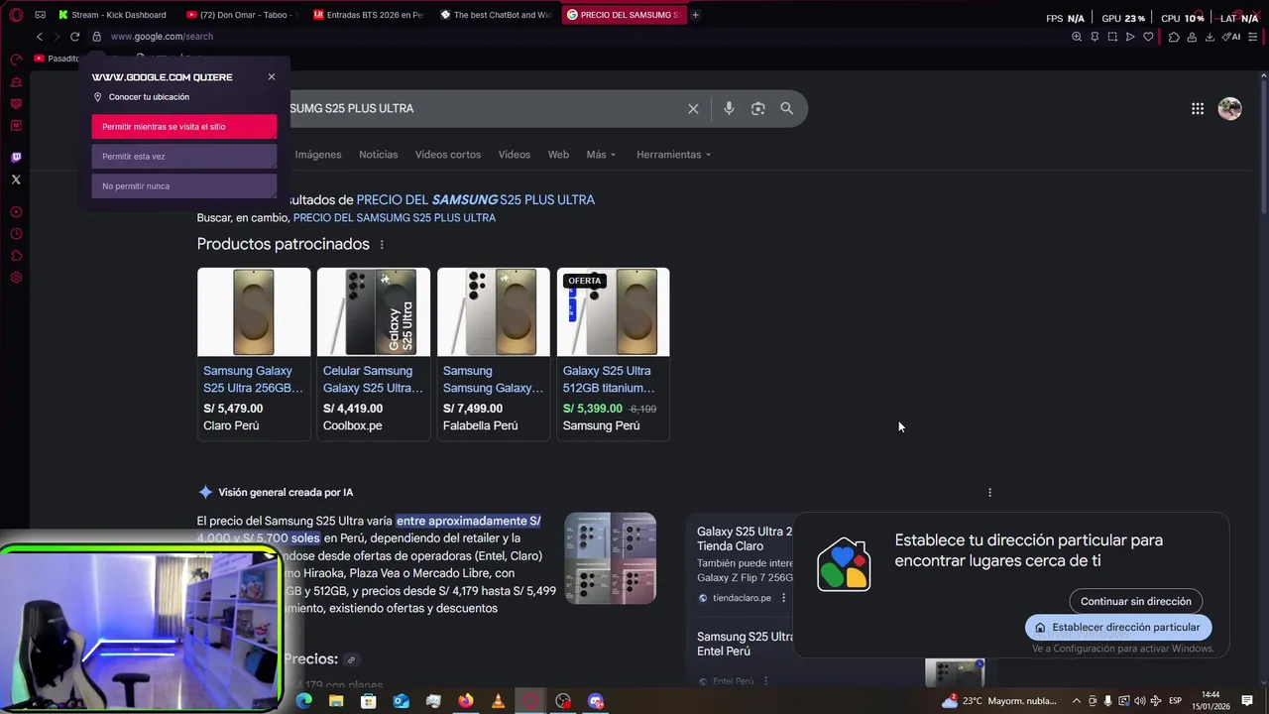Screen dimensions: 1269x714
Task: Click the AI overview phone thumbnail
Action: (611, 558)
